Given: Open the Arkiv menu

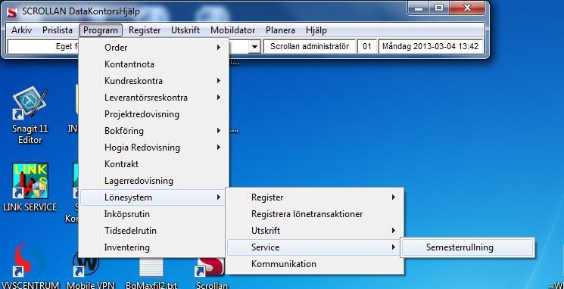Looking at the screenshot, I should [22, 30].
